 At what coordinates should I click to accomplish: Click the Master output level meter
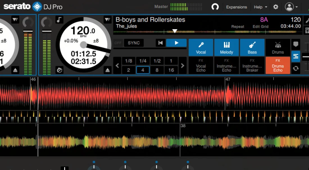(187, 7)
